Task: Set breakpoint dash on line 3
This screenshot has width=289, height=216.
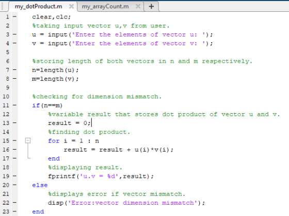Action: pyautogui.click(x=14, y=34)
